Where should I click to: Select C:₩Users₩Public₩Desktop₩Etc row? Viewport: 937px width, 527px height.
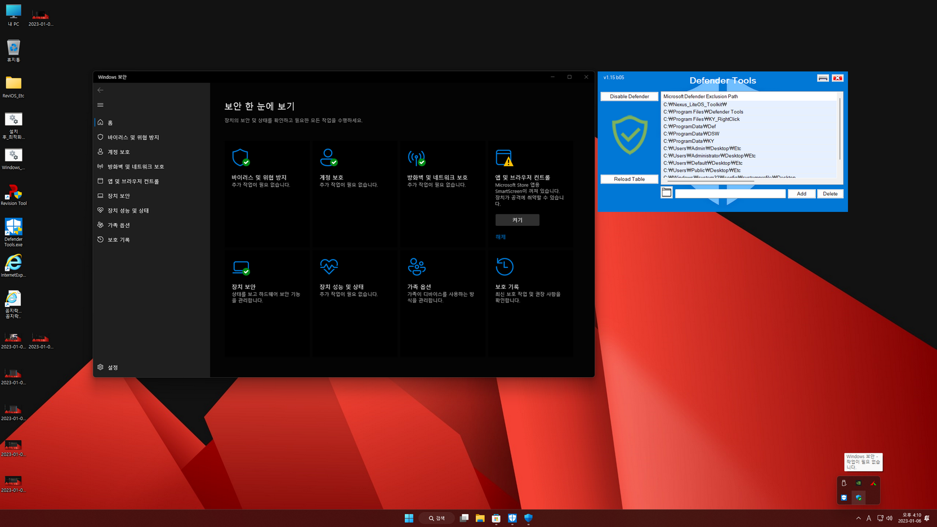tap(749, 170)
